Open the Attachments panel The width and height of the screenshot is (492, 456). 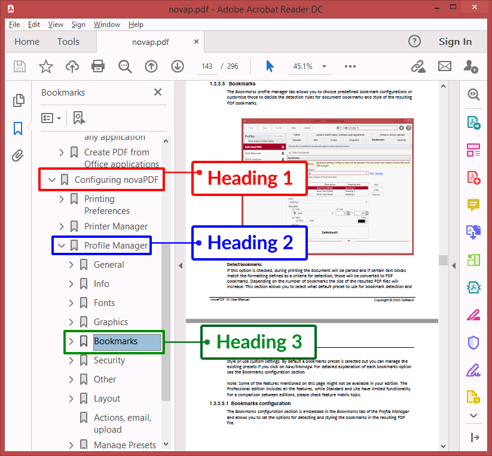point(17,155)
